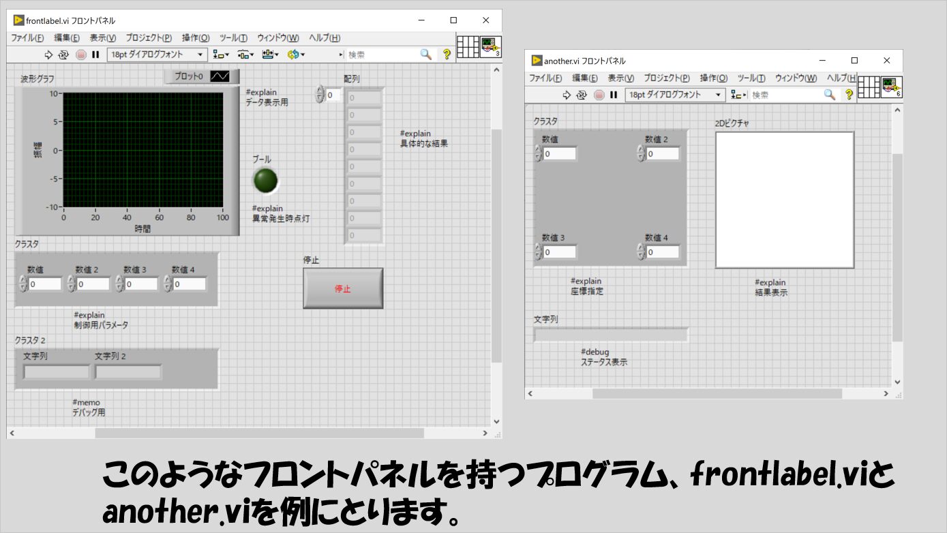
Task: Click the プロット0 legend label
Action: 189,76
